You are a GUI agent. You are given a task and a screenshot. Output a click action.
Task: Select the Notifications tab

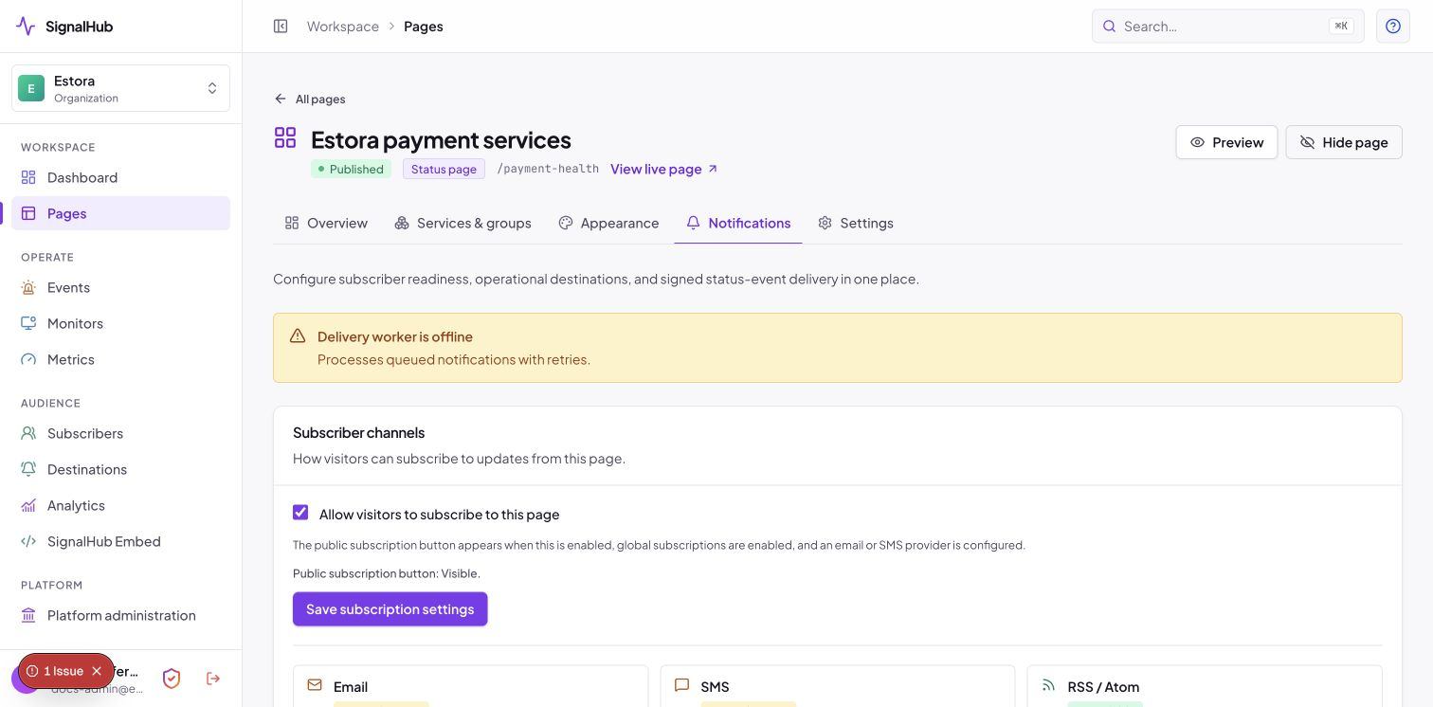(x=738, y=223)
